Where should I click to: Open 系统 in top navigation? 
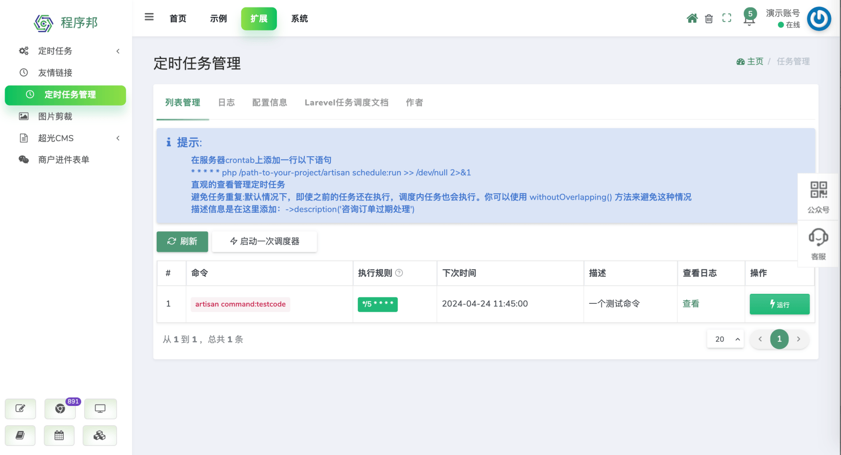click(299, 19)
